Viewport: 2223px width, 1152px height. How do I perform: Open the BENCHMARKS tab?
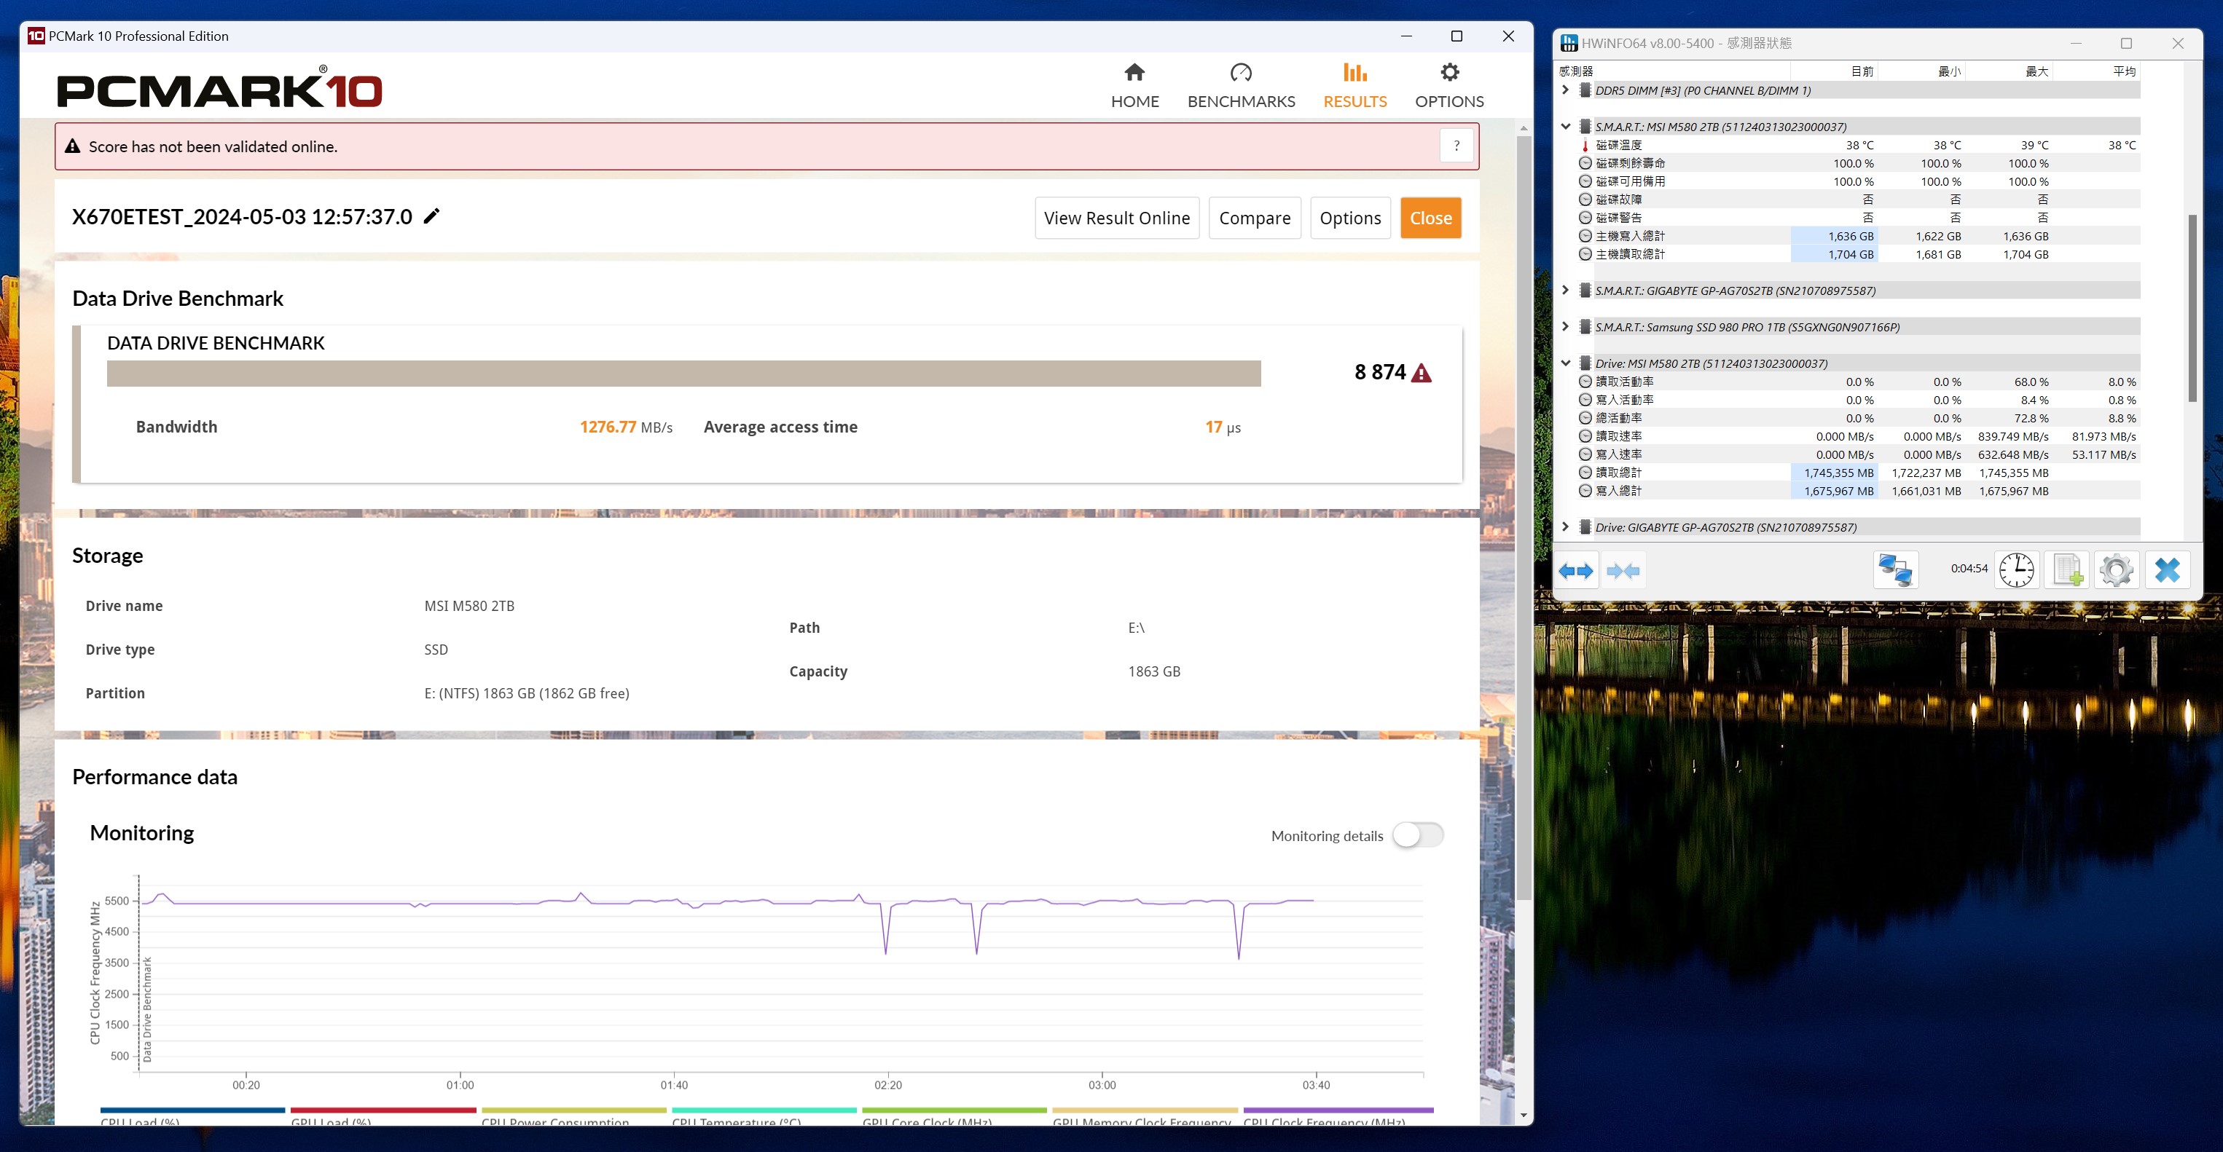point(1240,85)
